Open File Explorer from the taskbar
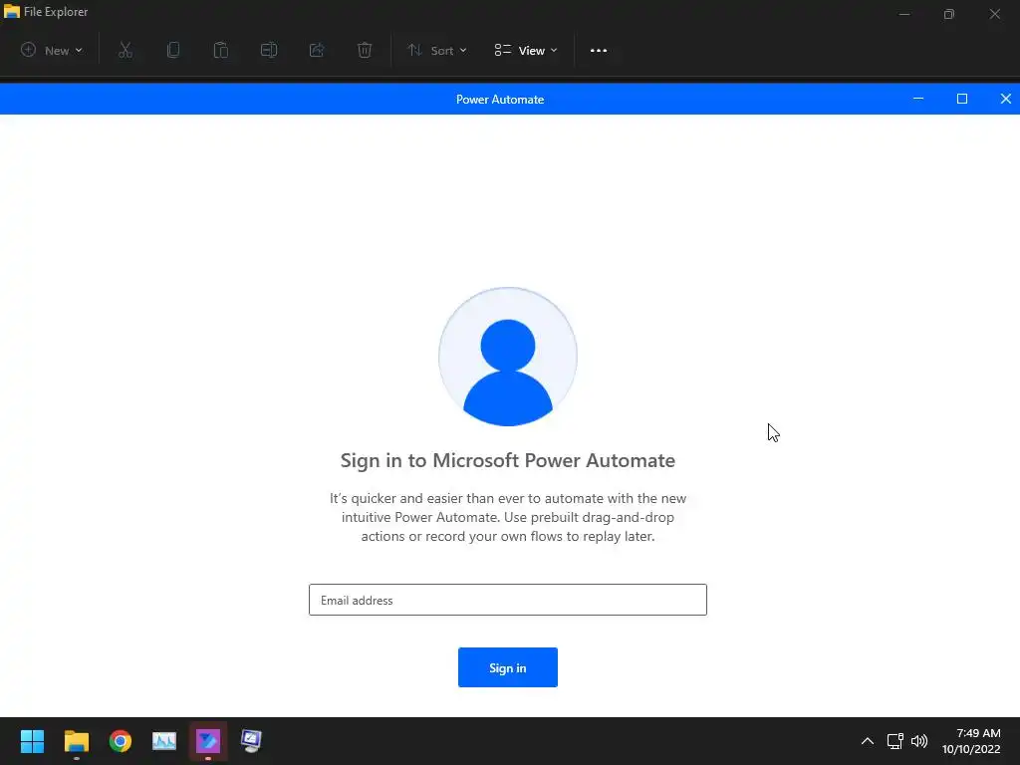This screenshot has width=1020, height=765. pos(76,741)
